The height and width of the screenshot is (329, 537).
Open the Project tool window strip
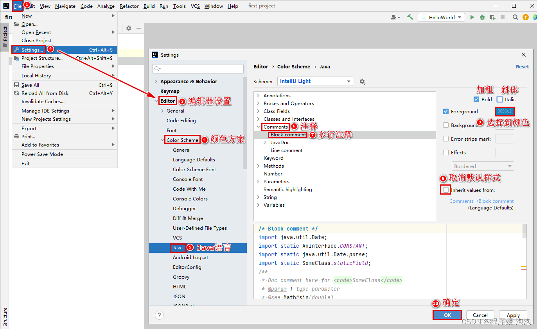(5, 37)
